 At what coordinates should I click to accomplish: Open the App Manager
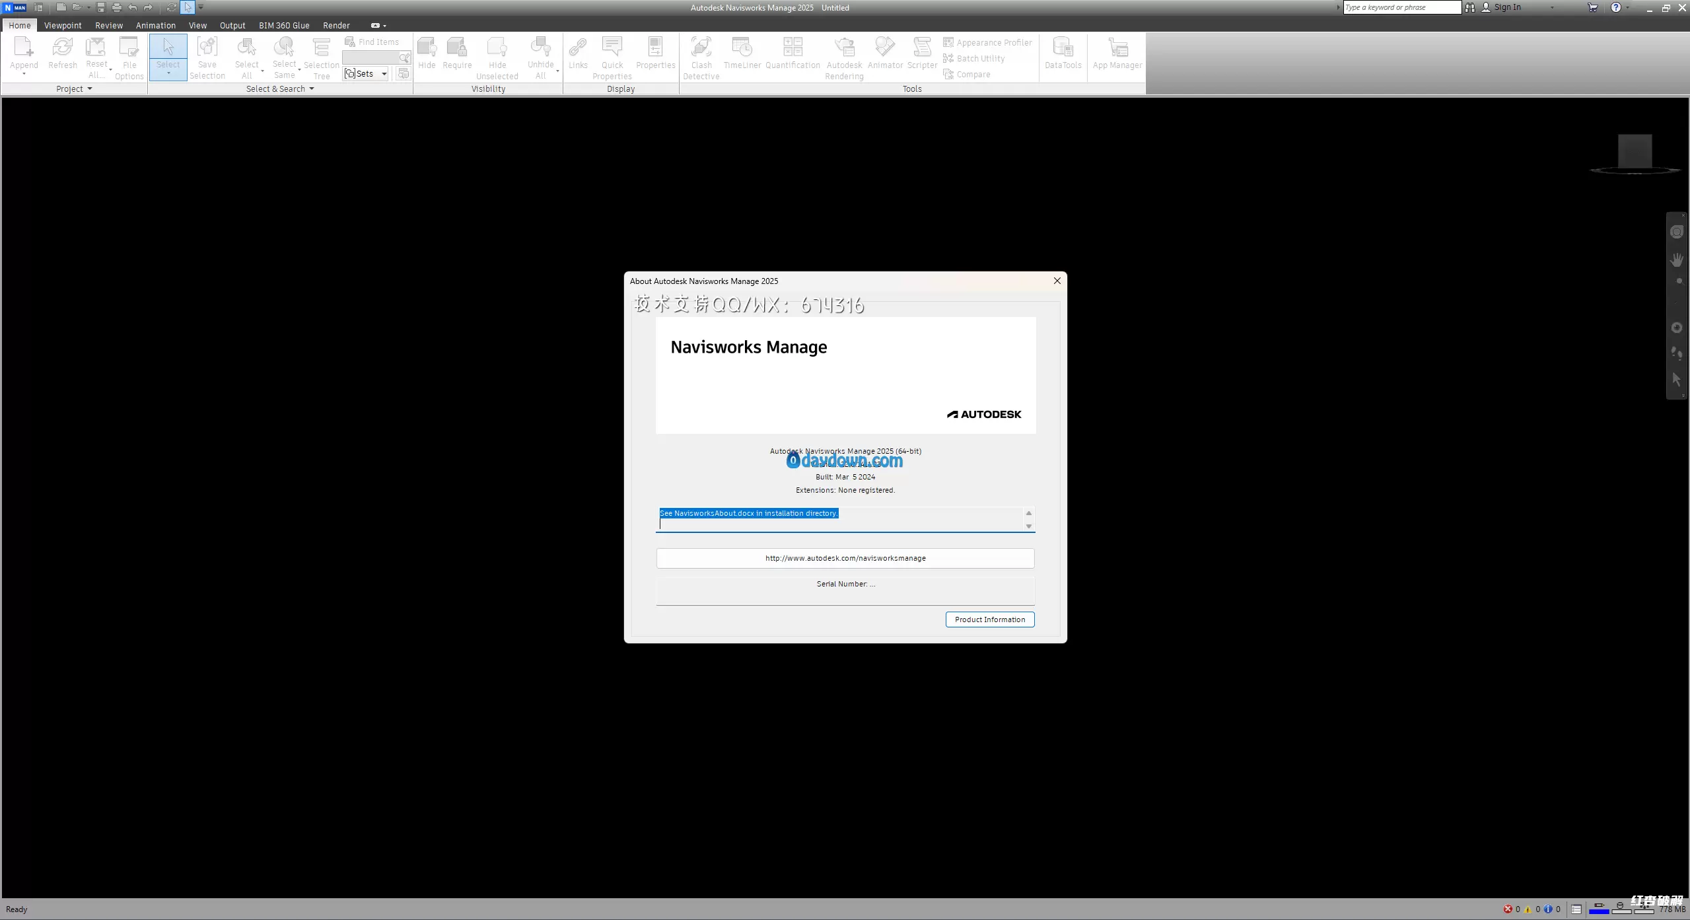[x=1117, y=53]
